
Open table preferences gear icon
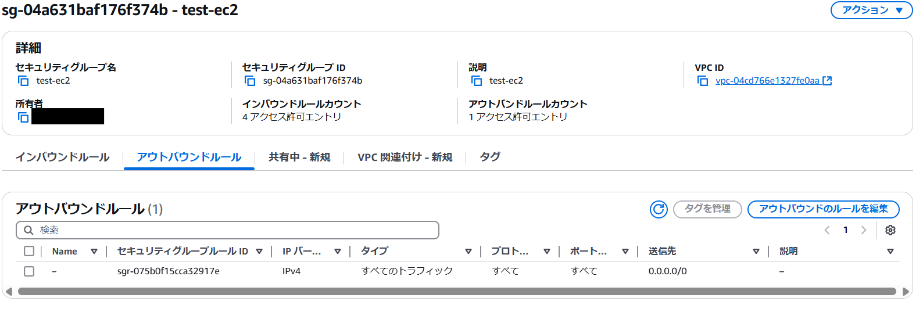click(x=890, y=230)
